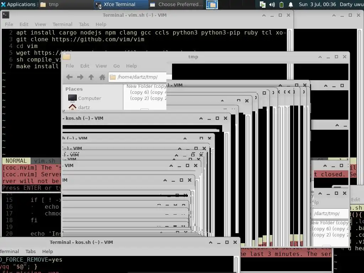Screen dimensions: 364x273
Task: Check the battery indicator icon
Action: click(x=282, y=4)
